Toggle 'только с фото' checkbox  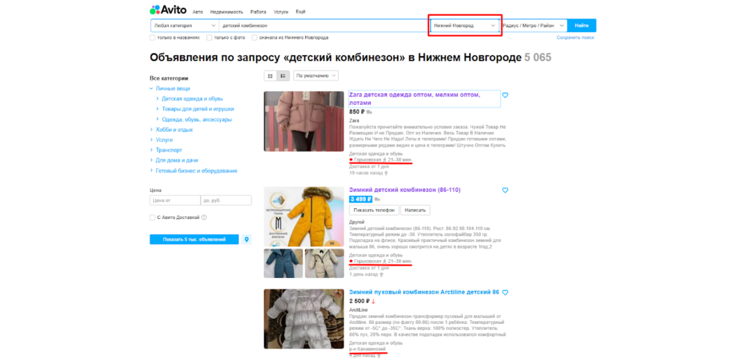209,37
